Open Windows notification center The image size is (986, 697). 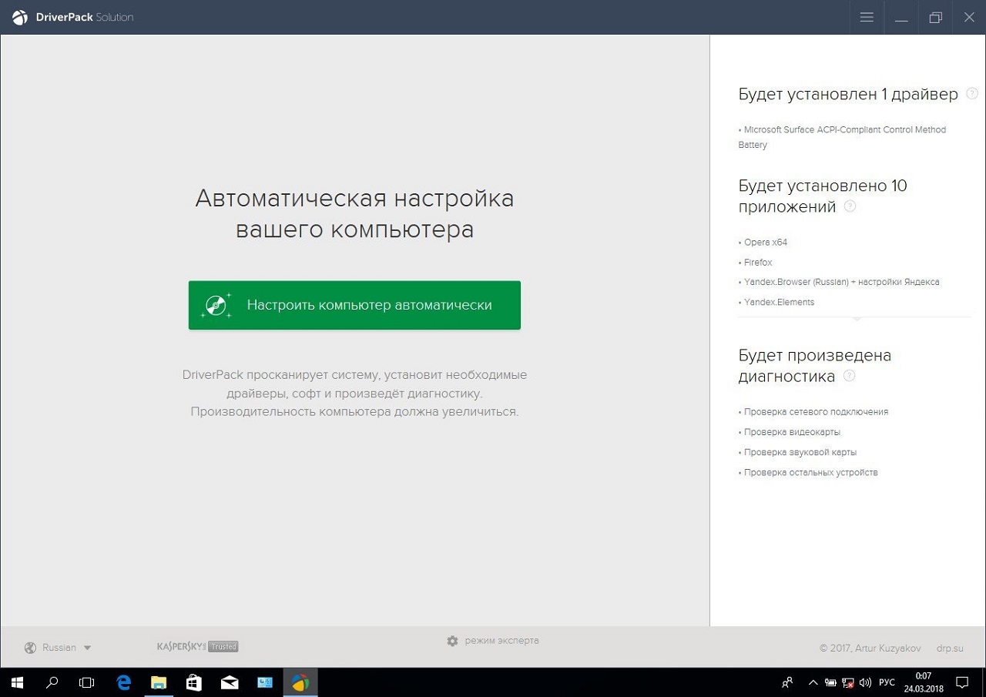[962, 682]
